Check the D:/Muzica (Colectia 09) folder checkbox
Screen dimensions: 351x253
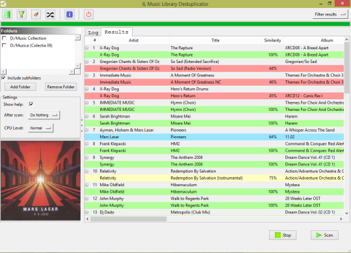[x=4, y=45]
